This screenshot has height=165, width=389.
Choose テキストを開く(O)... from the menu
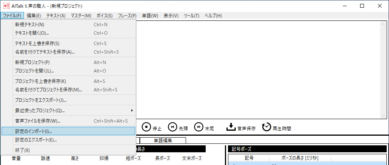[x=68, y=33]
